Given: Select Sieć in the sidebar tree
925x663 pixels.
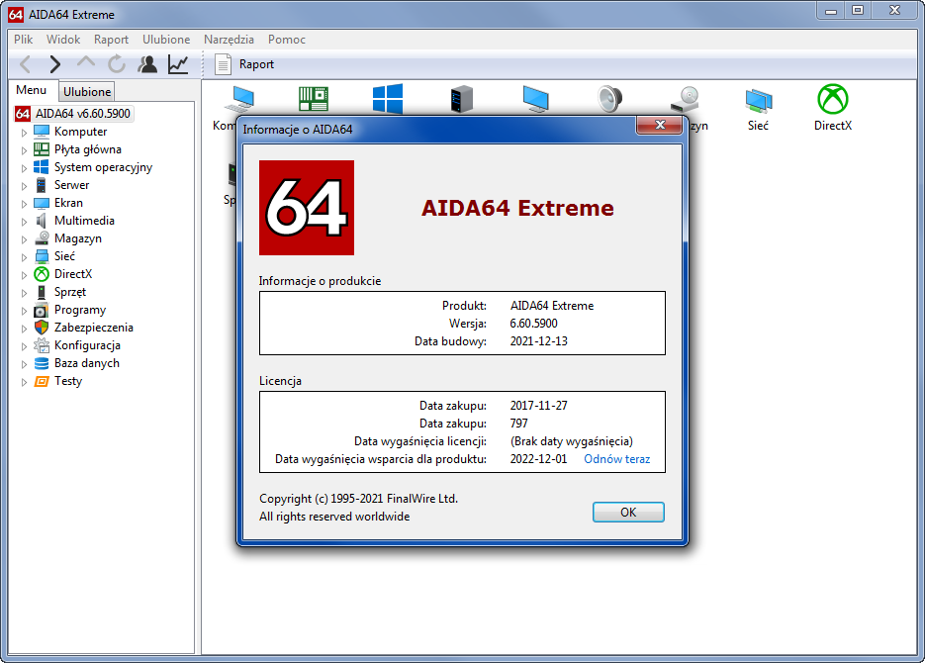Looking at the screenshot, I should [x=64, y=256].
